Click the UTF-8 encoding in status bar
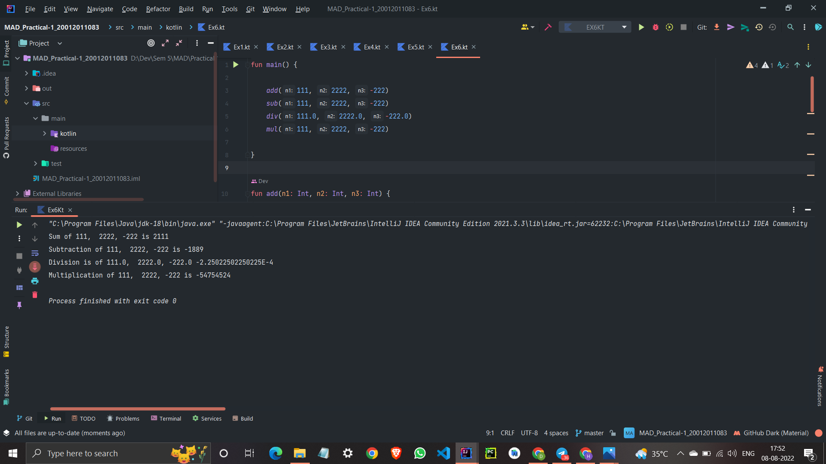The height and width of the screenshot is (464, 826). point(529,433)
